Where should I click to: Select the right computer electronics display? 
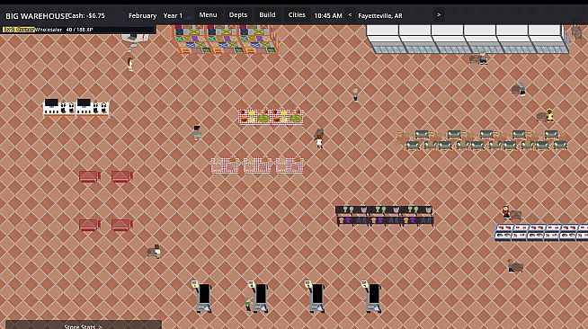pyautogui.click(x=93, y=108)
